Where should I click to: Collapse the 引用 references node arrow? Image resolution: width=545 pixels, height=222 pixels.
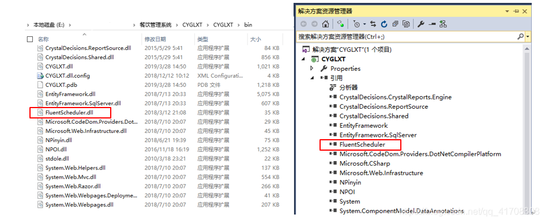tap(312, 78)
